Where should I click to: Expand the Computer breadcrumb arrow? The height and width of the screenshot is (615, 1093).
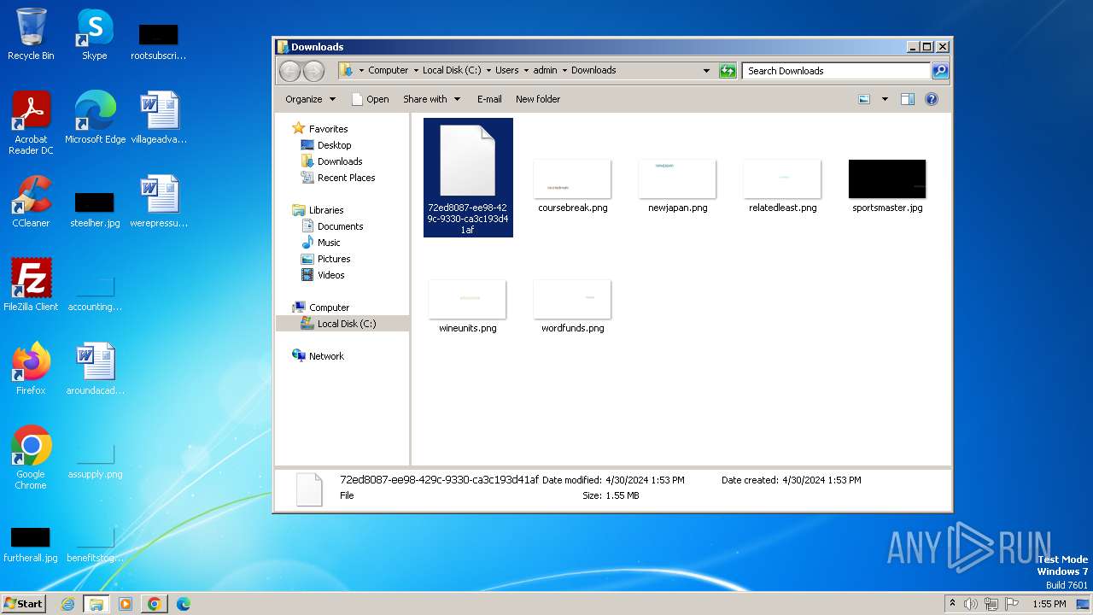coord(416,71)
